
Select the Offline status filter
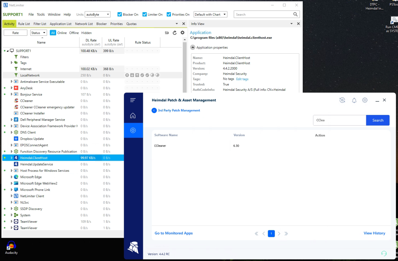point(74,33)
